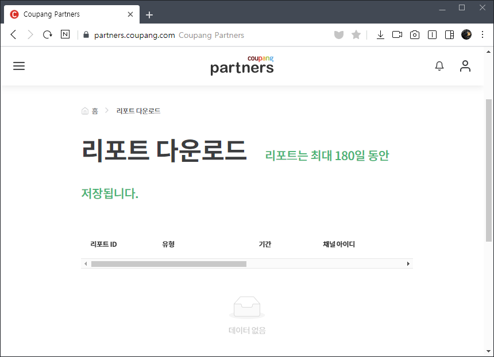Go back with browser back arrow
This screenshot has height=357, width=494.
13,34
